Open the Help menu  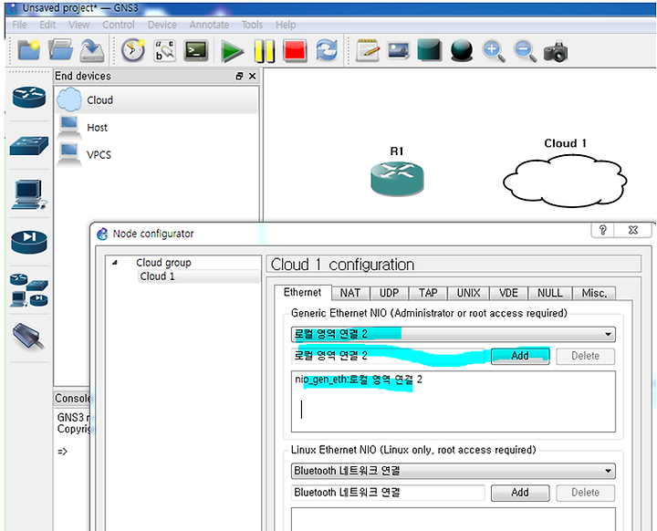coord(286,25)
